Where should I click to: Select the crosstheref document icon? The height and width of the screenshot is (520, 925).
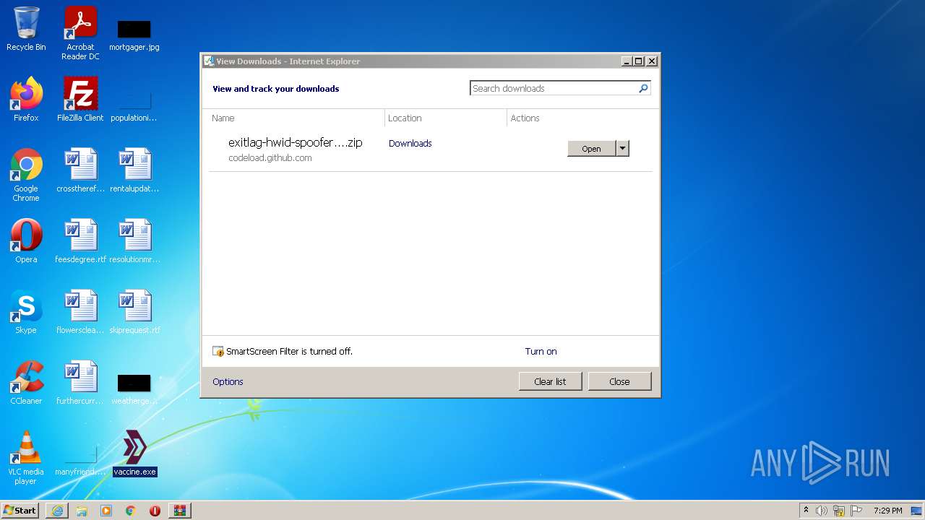click(80, 170)
